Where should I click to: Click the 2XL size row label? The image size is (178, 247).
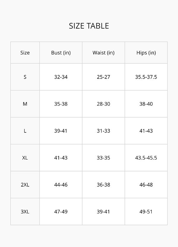[25, 185]
